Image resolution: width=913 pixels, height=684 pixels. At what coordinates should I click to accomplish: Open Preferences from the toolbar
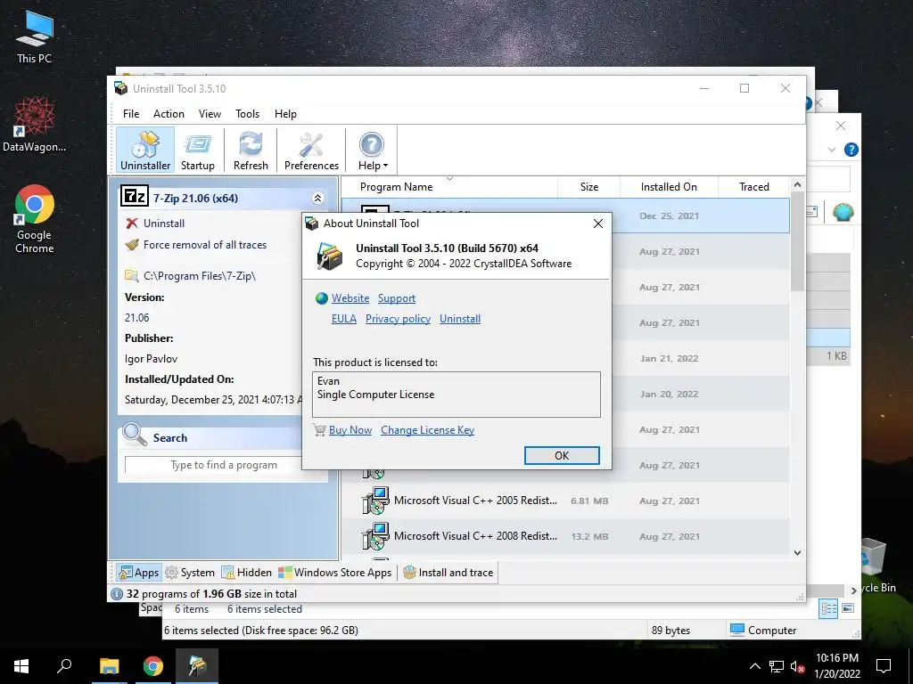click(x=311, y=151)
